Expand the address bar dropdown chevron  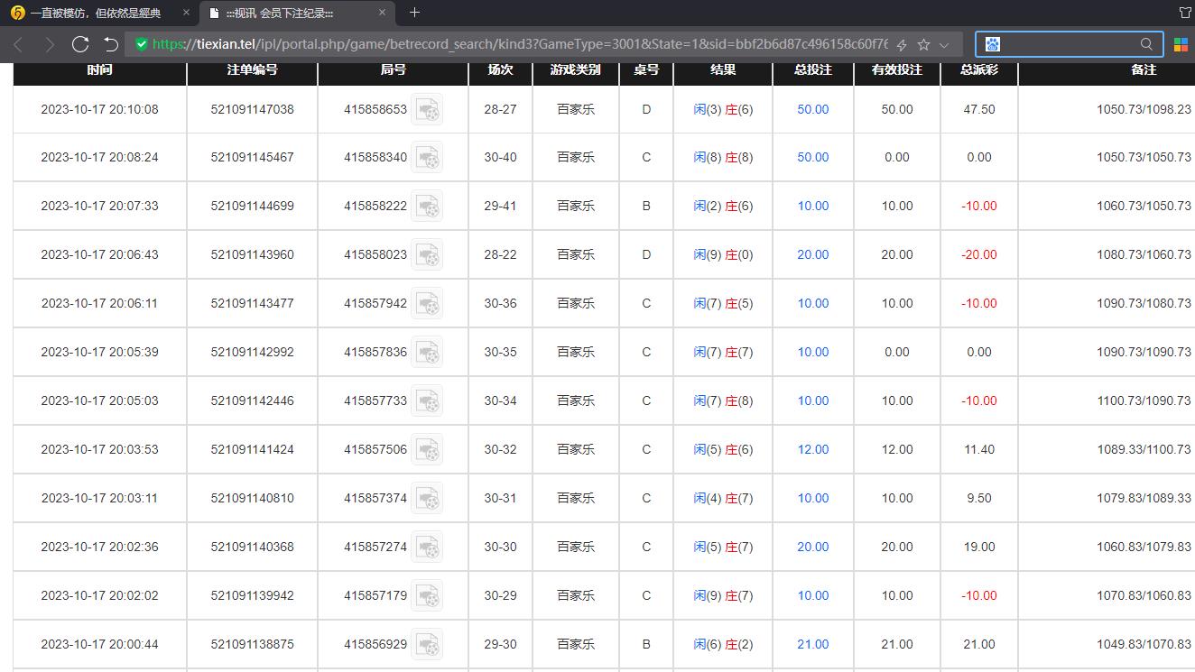944,44
